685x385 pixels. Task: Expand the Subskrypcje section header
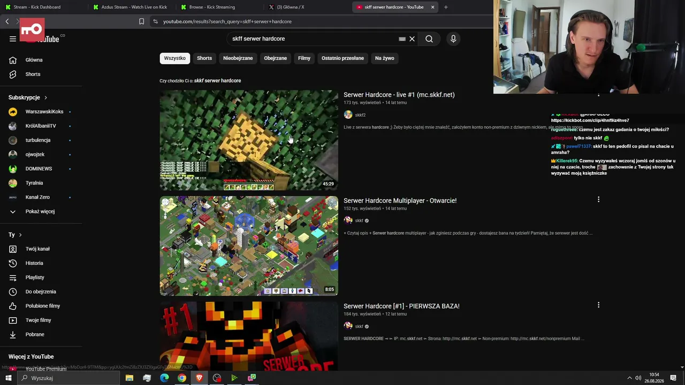pyautogui.click(x=28, y=97)
